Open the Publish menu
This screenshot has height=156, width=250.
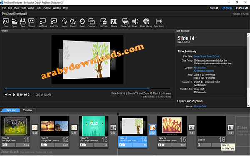pyautogui.click(x=47, y=8)
